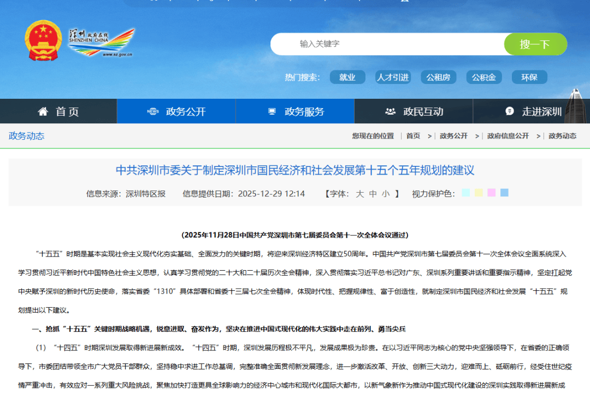Click the monitor icon beside 政务服务
590x400 pixels.
272,111
